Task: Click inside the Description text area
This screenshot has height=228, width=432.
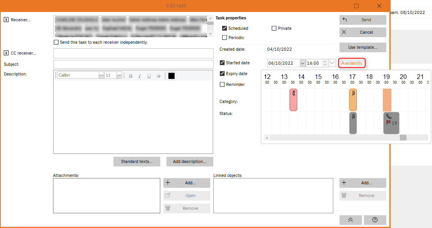Action: point(133,117)
